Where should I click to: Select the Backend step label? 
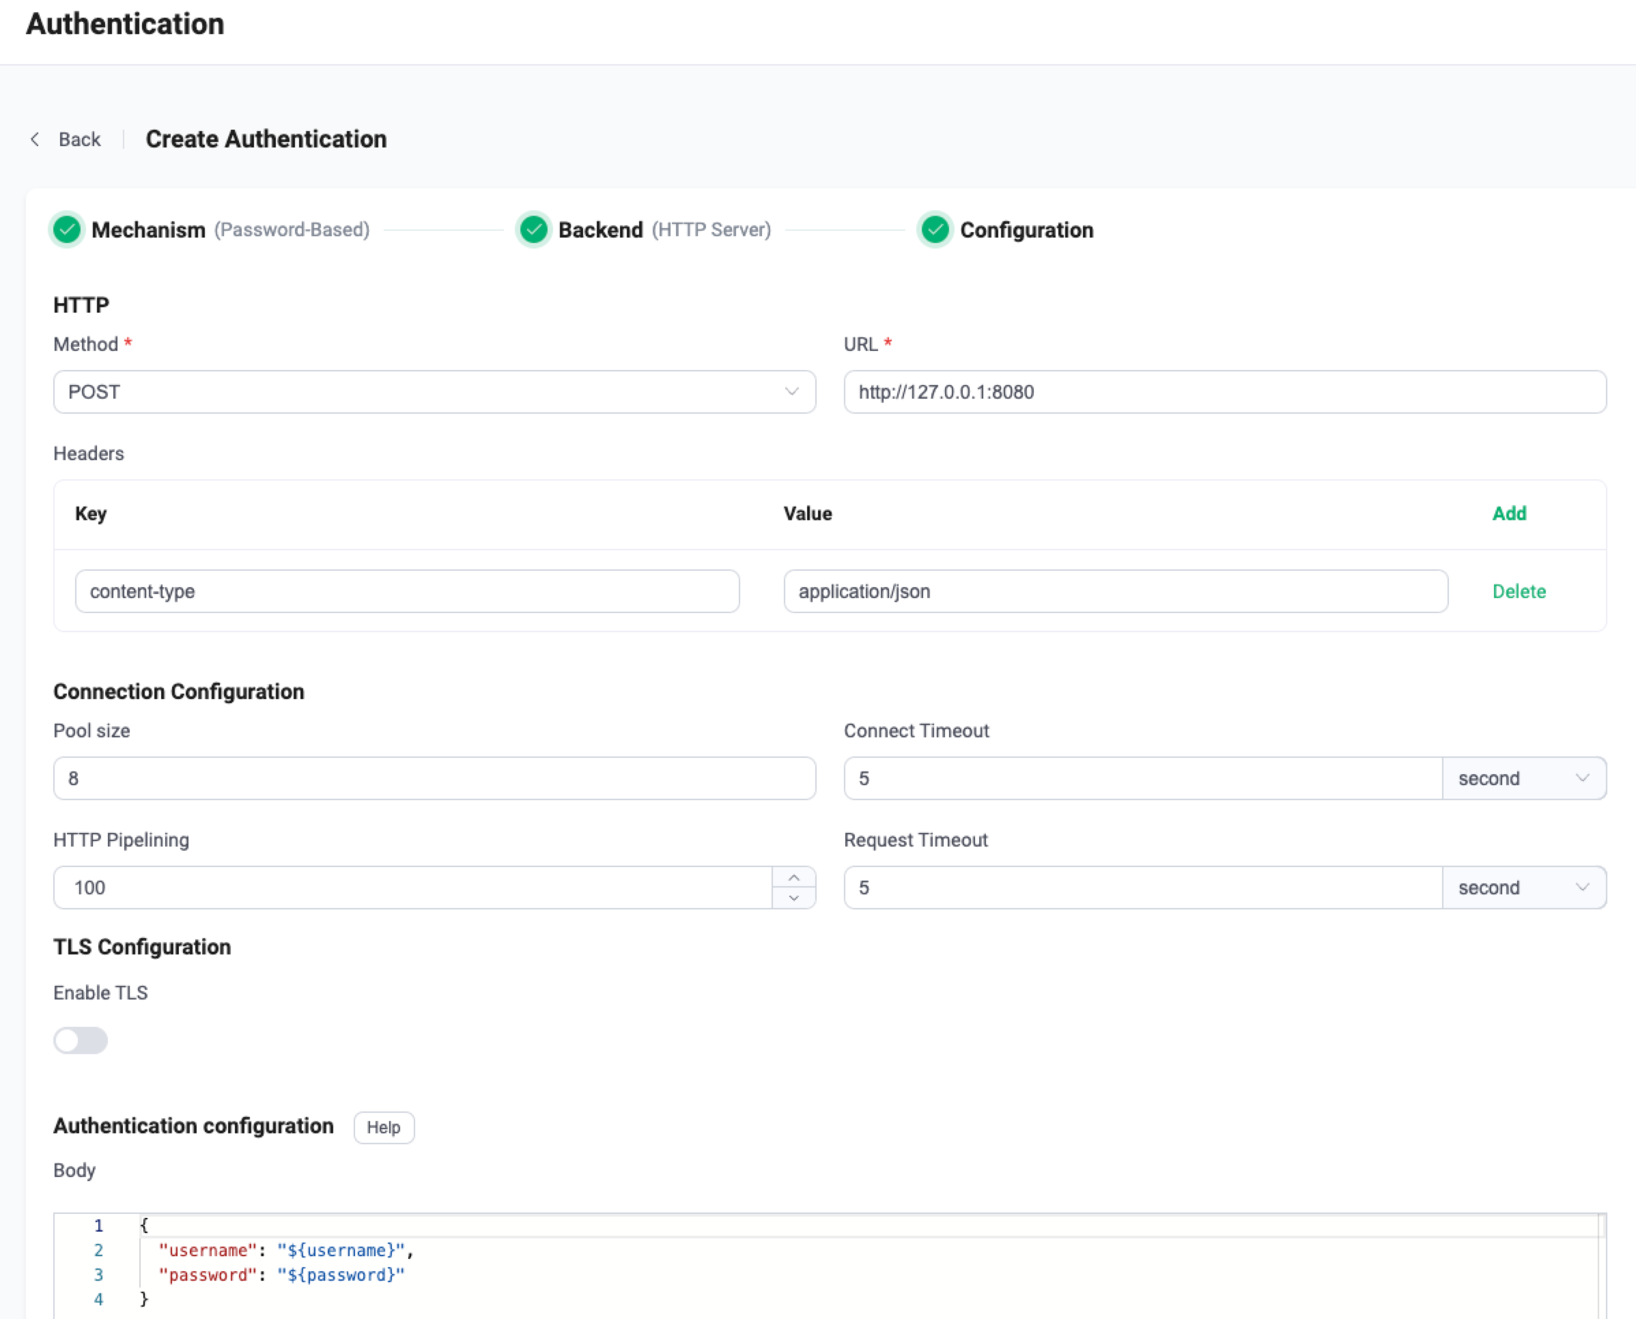tap(600, 229)
